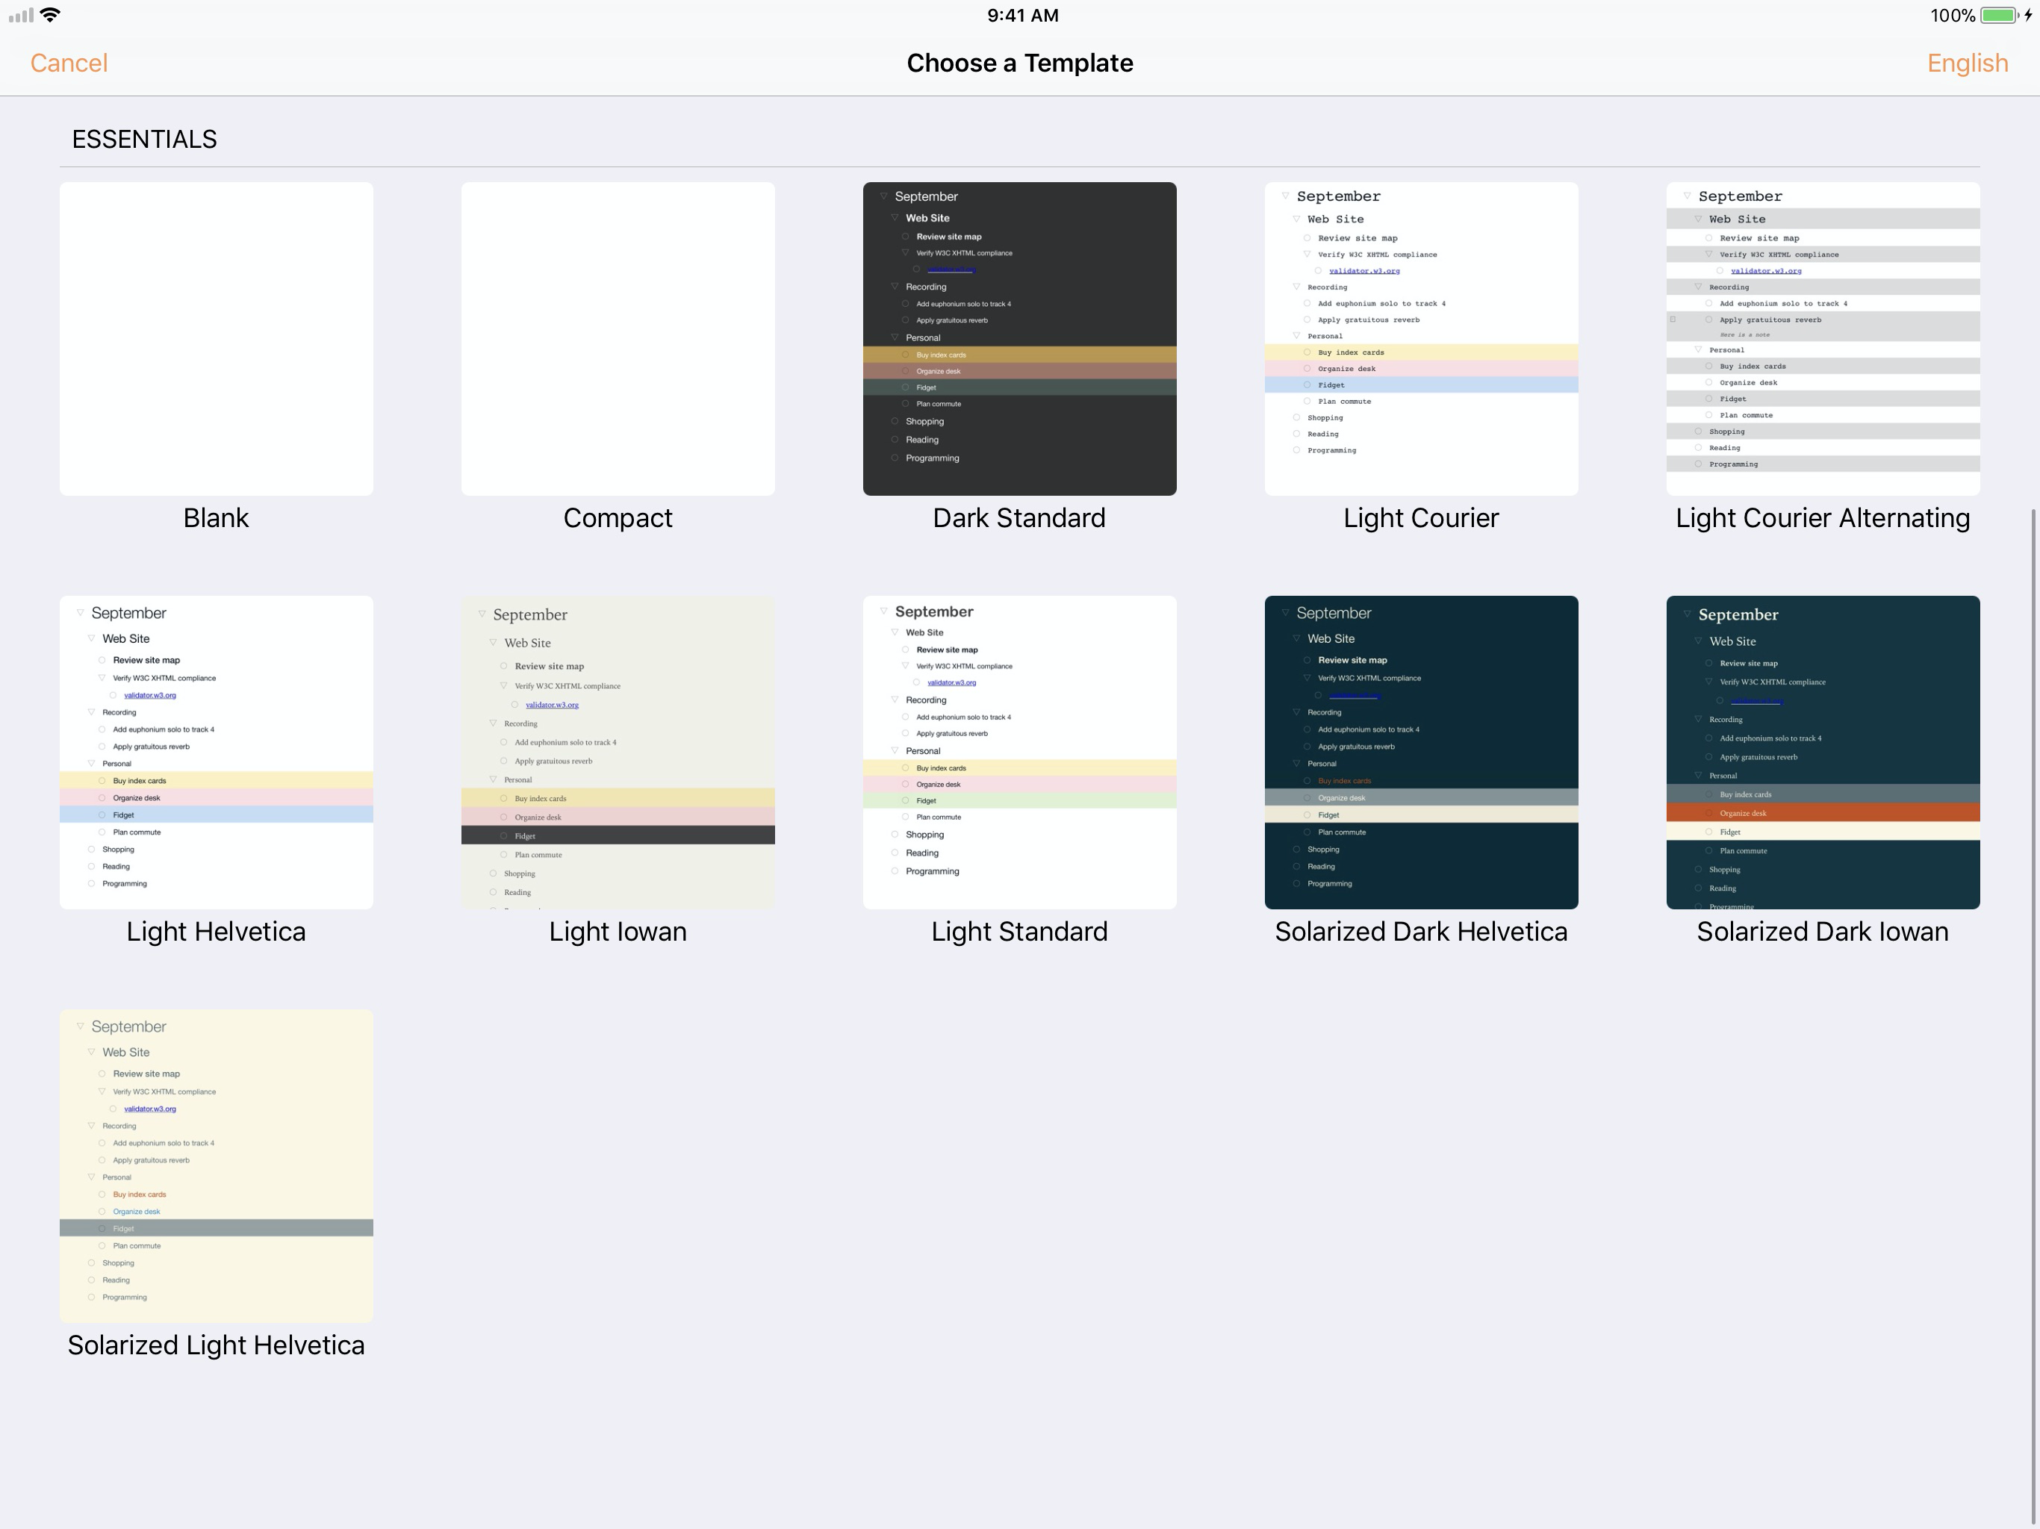The width and height of the screenshot is (2040, 1529).
Task: Click the battery indicator icon
Action: point(1998,15)
